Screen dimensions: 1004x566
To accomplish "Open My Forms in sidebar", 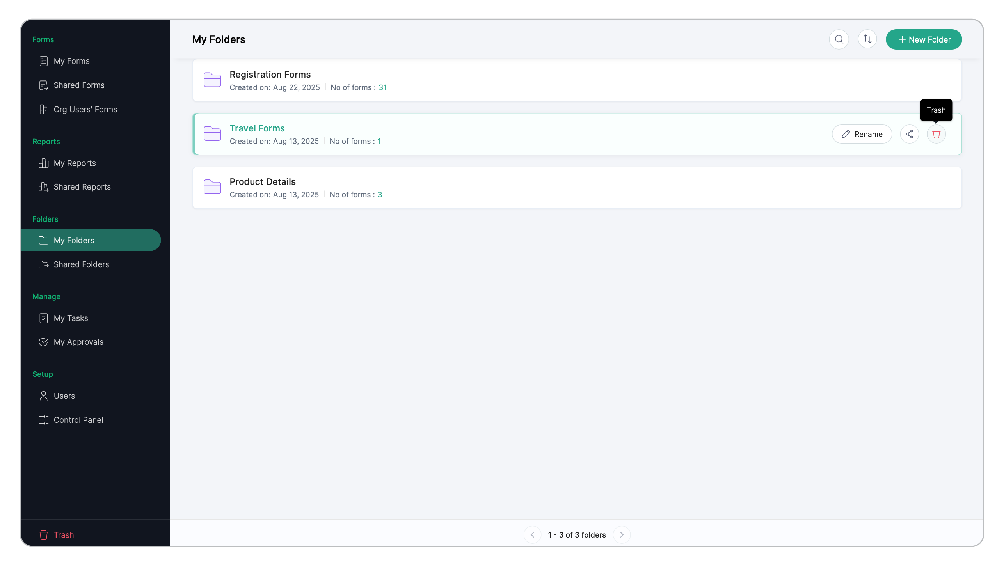I will click(72, 61).
